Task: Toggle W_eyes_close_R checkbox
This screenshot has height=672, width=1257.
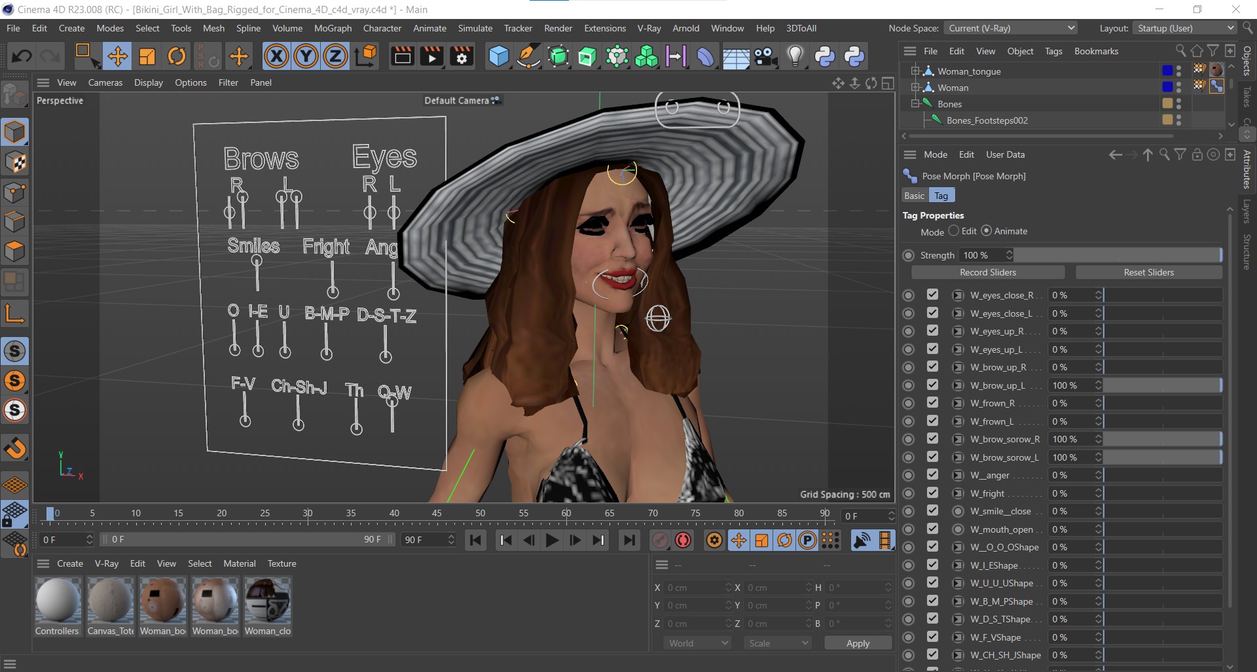Action: tap(932, 295)
